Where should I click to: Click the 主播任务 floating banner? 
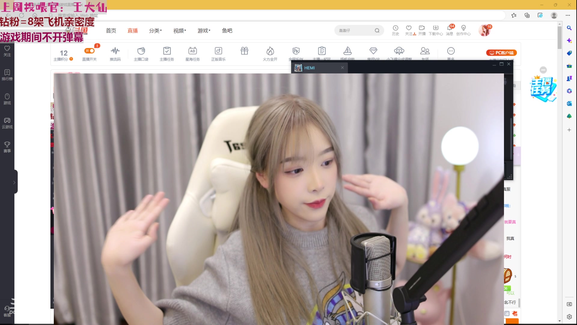tap(543, 89)
